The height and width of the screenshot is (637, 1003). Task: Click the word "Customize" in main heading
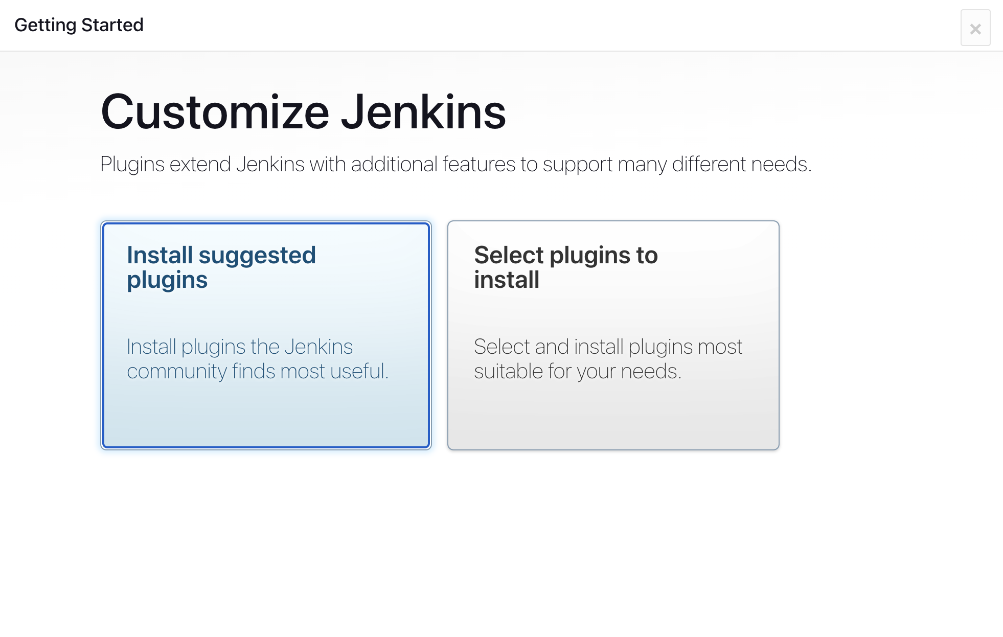click(x=215, y=112)
